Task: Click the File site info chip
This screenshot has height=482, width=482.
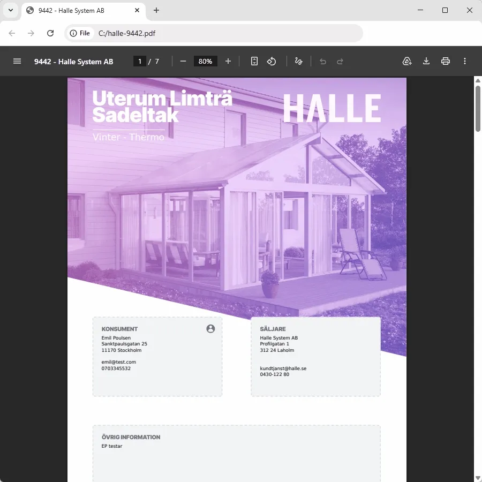Action: point(80,33)
